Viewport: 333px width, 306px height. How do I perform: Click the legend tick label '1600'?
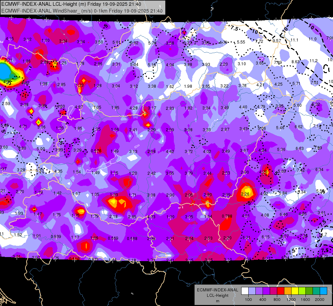point(305,300)
